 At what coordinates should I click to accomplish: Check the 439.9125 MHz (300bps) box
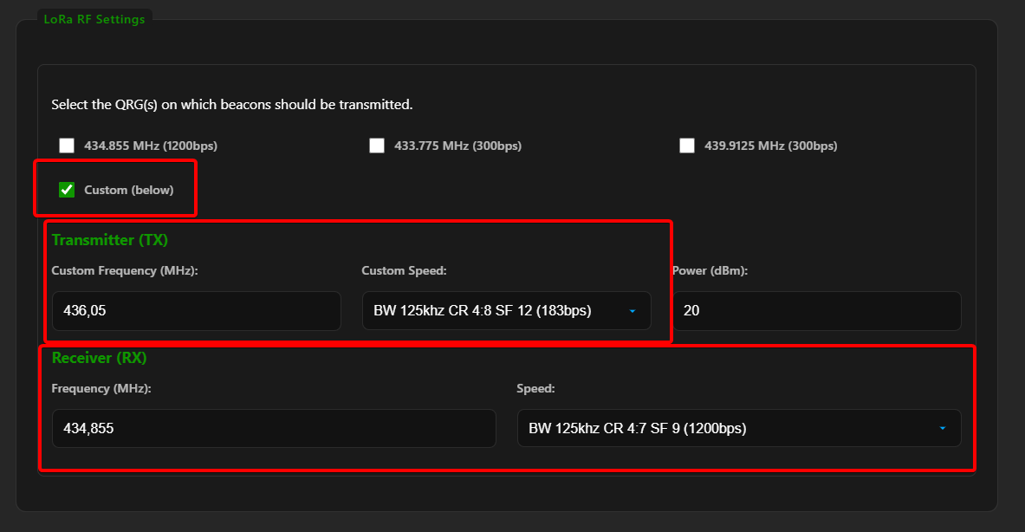point(687,146)
